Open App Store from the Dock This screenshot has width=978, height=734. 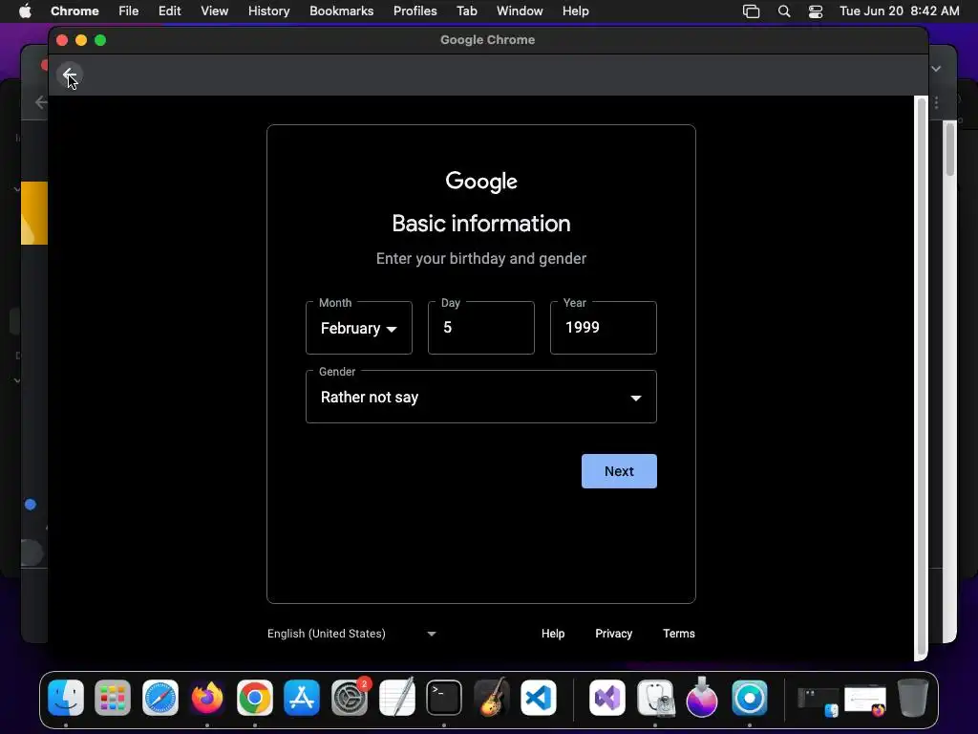pos(302,697)
